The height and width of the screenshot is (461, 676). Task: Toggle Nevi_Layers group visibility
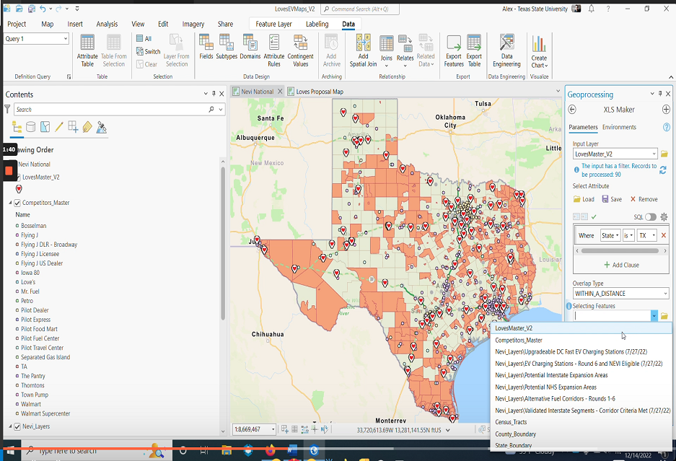coord(17,426)
